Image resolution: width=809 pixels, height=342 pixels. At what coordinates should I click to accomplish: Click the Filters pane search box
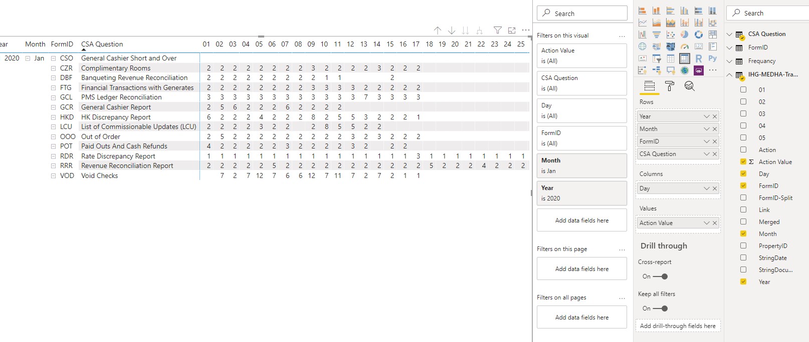(581, 13)
